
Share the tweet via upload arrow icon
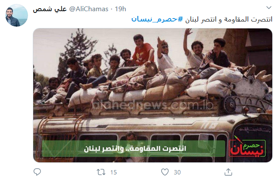tap(228, 172)
